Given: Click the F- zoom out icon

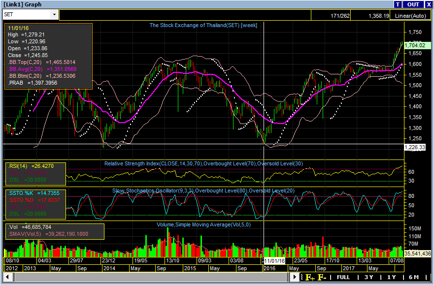Looking at the screenshot, I should click(322, 278).
